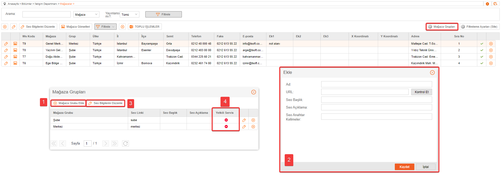Click the top-right refresh icon
The height and width of the screenshot is (192, 501).
(495, 4)
